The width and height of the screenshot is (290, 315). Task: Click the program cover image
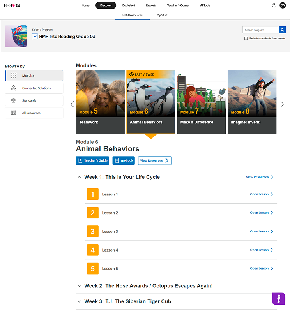[16, 36]
